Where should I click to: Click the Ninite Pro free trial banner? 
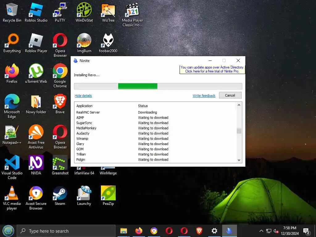click(x=212, y=69)
